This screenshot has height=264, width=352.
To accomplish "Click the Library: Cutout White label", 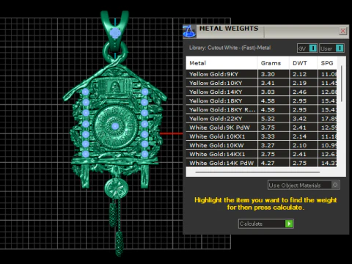I will pyautogui.click(x=230, y=48).
